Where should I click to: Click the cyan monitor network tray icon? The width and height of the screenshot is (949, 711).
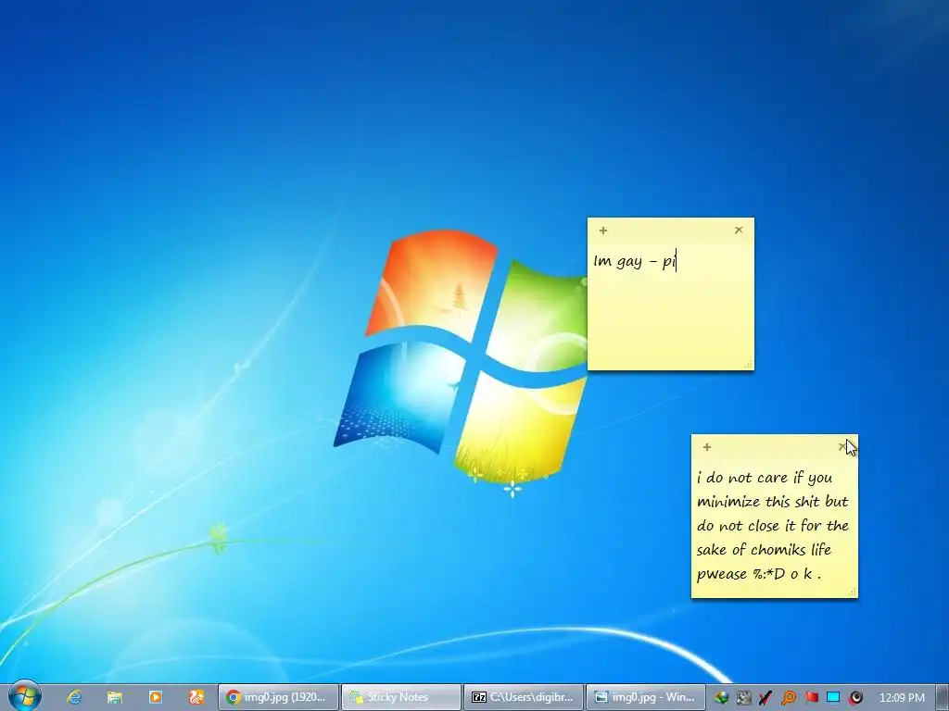pos(833,698)
